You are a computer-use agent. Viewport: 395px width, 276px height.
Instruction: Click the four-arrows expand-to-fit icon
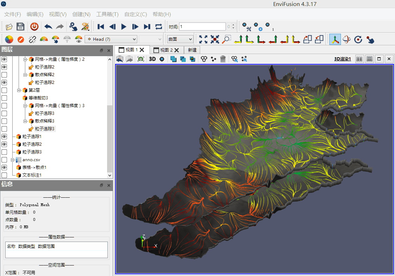(x=203, y=39)
